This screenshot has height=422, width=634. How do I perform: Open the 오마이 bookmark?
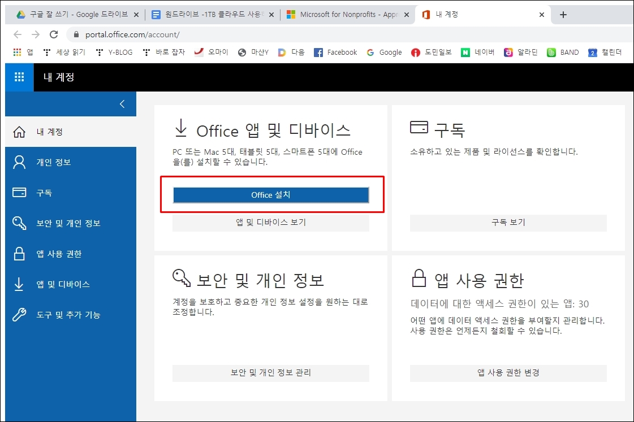point(211,53)
